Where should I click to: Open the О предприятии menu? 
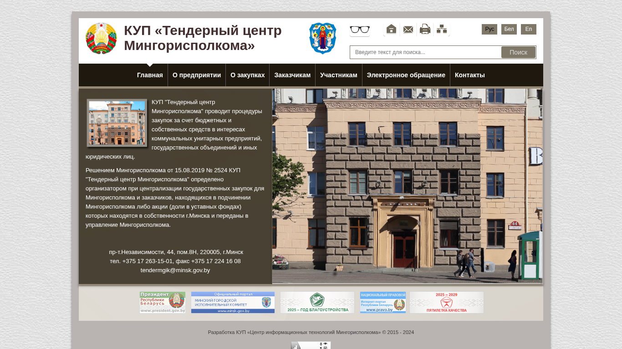pyautogui.click(x=197, y=75)
